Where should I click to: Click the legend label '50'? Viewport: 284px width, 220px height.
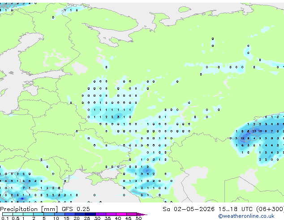tap(139, 218)
